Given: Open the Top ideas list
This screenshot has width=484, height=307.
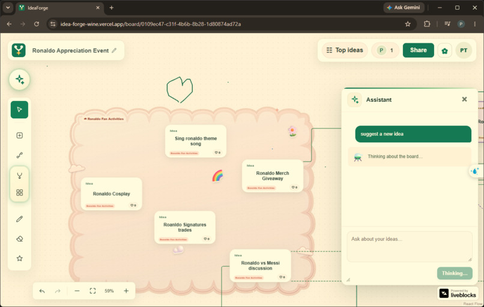Looking at the screenshot, I should click(x=345, y=50).
